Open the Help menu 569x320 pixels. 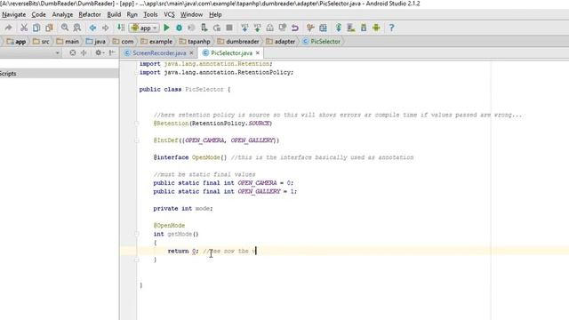215,14
